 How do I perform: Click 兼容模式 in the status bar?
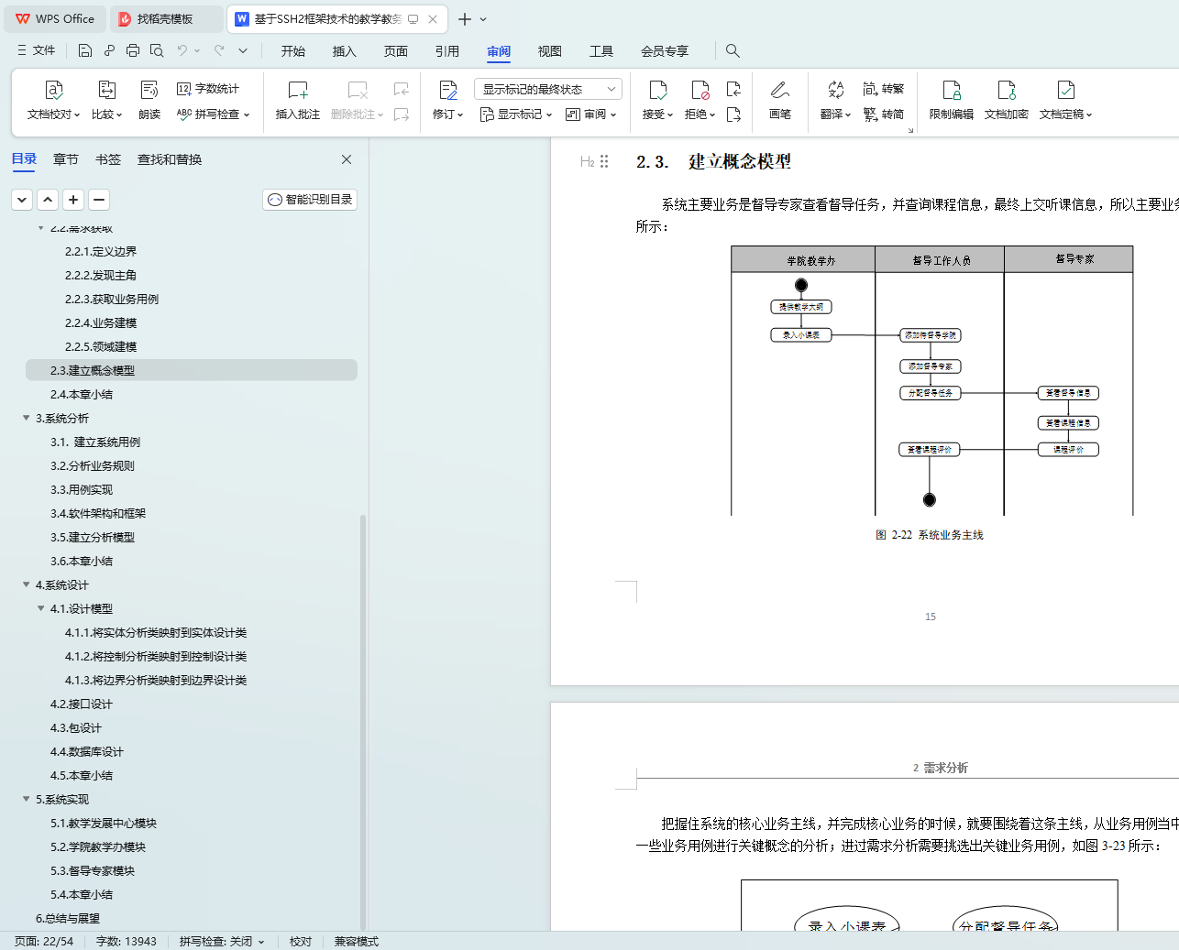pyautogui.click(x=357, y=942)
